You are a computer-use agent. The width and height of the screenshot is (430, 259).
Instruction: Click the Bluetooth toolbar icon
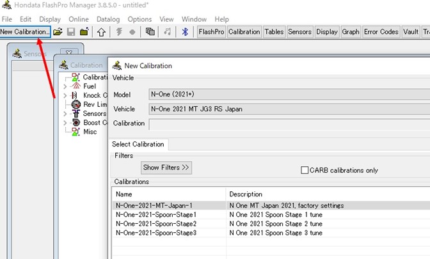click(x=185, y=32)
